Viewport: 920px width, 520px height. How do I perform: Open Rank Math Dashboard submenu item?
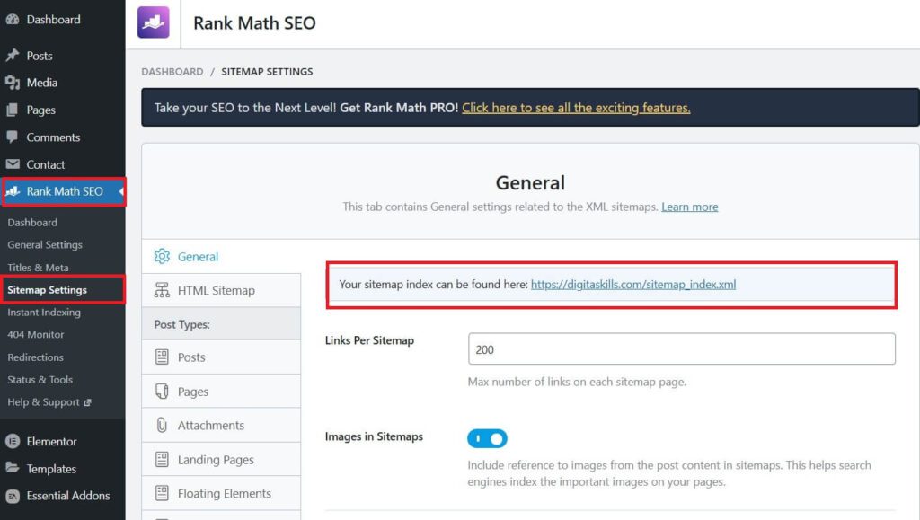click(32, 222)
